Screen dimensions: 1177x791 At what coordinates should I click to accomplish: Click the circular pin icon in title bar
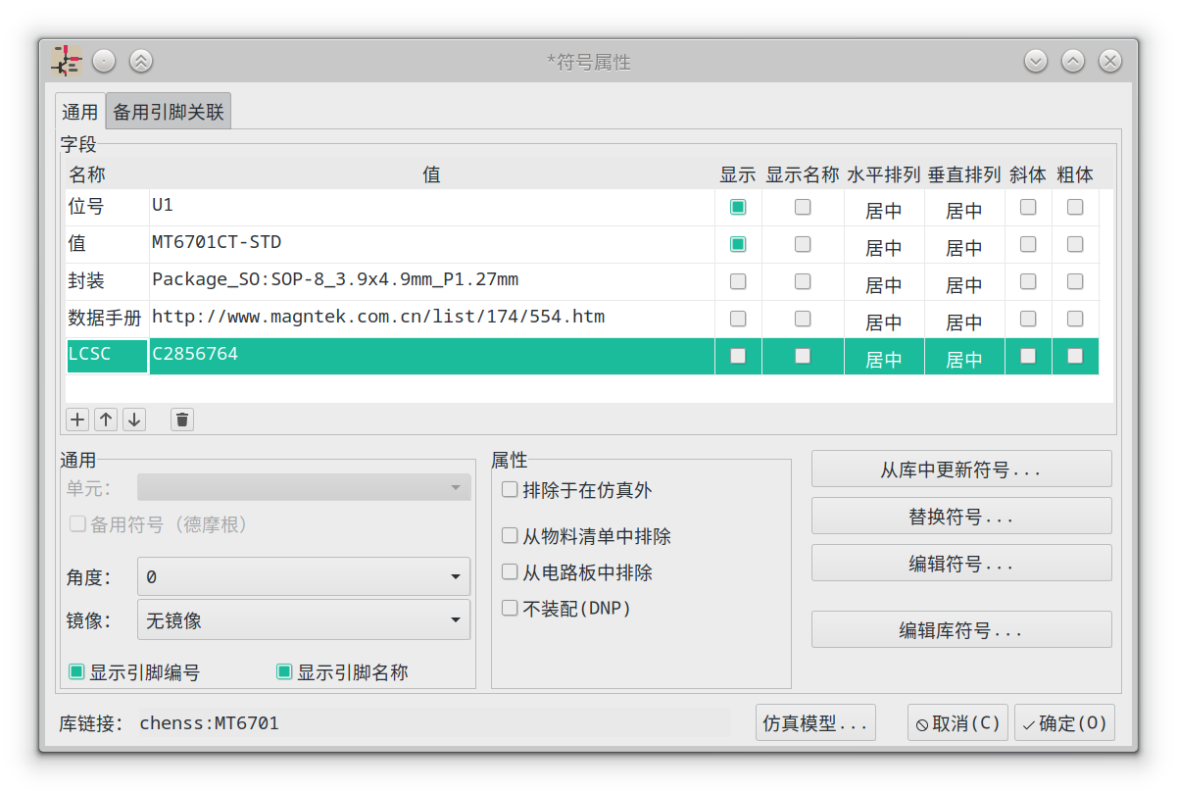[x=103, y=60]
